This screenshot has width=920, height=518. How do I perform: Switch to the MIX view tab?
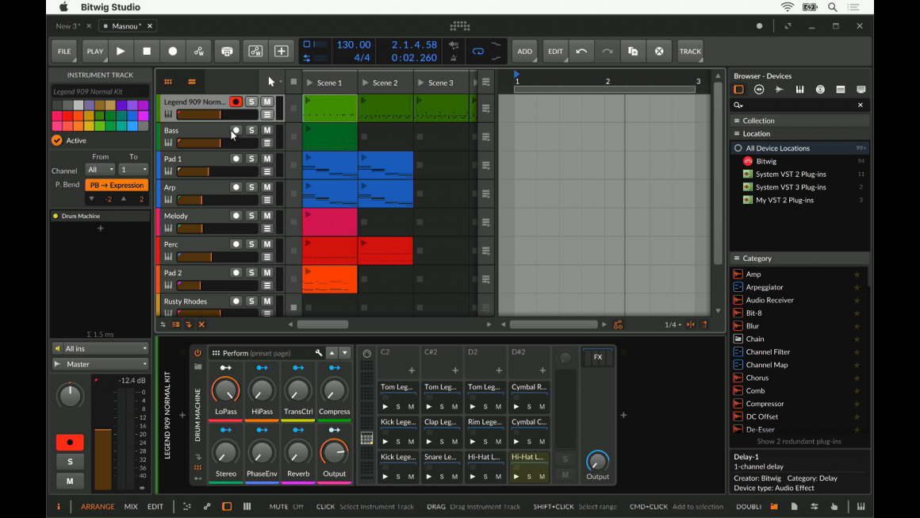(131, 506)
